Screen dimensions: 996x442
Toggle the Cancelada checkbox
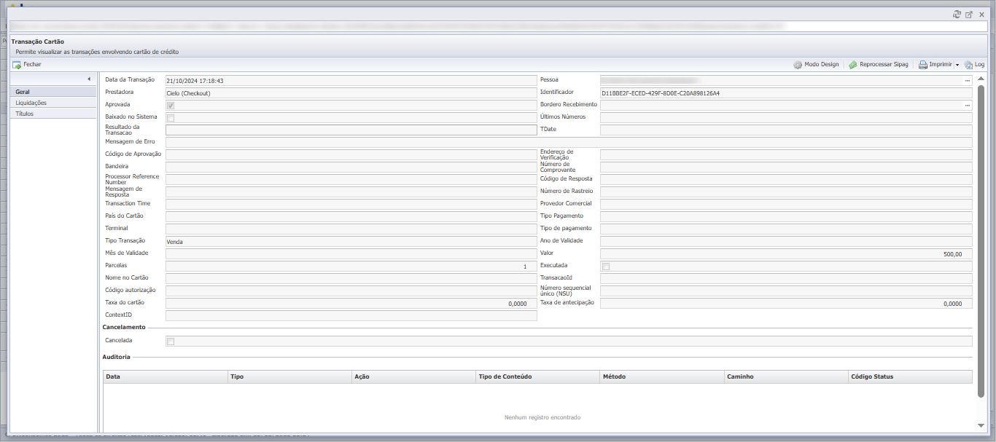pyautogui.click(x=171, y=341)
